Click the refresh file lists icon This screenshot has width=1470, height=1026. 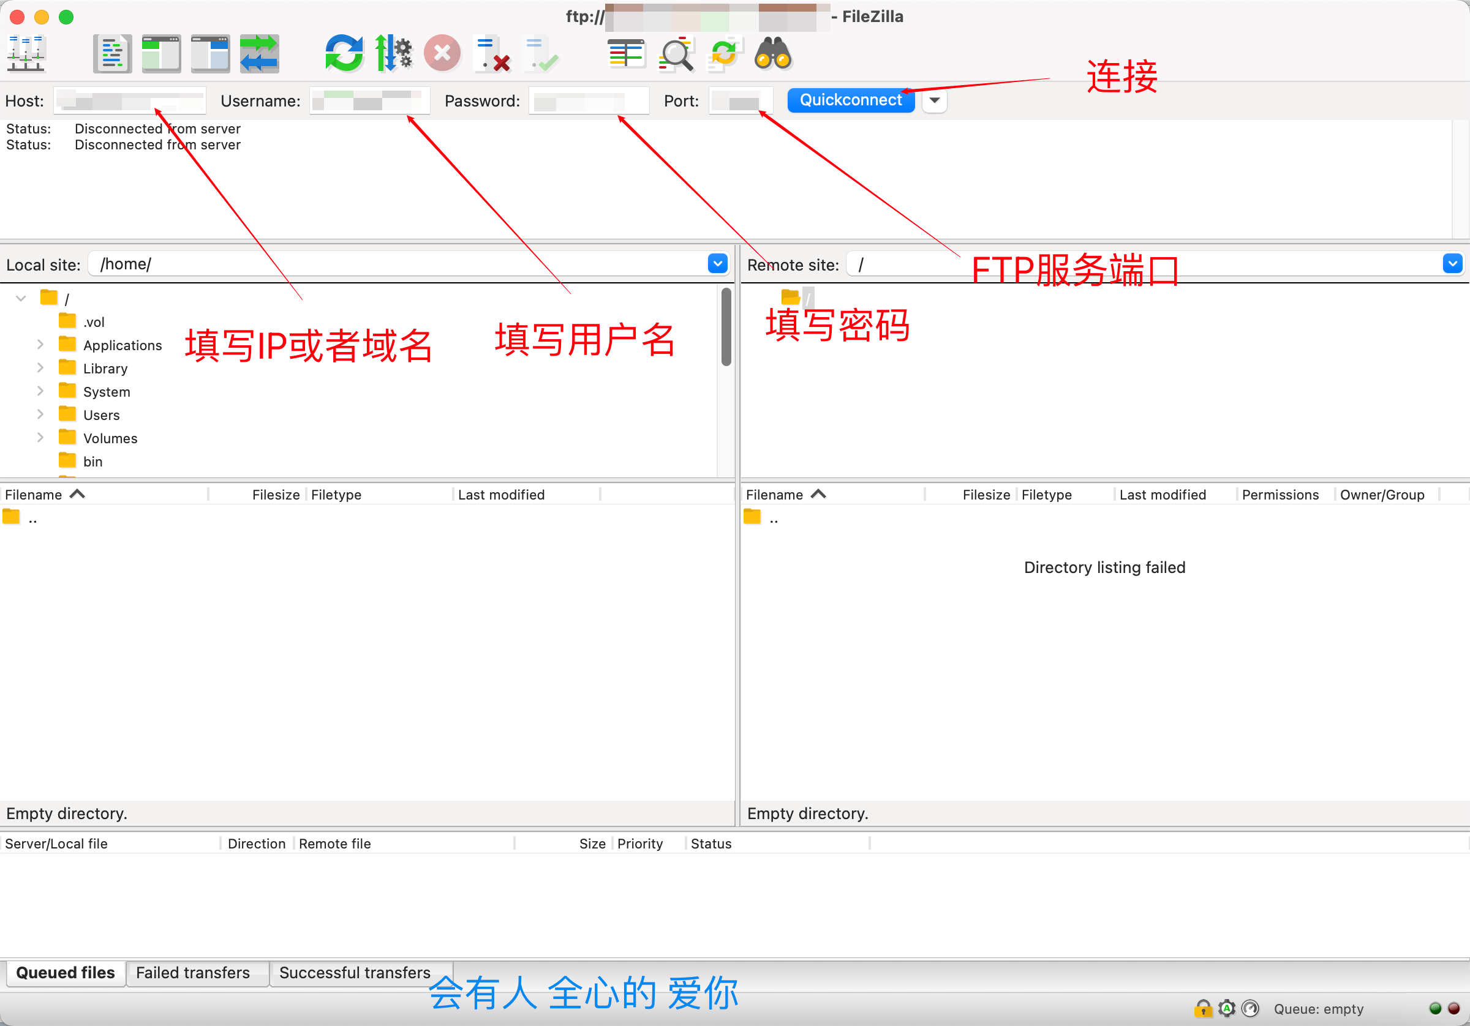point(344,54)
